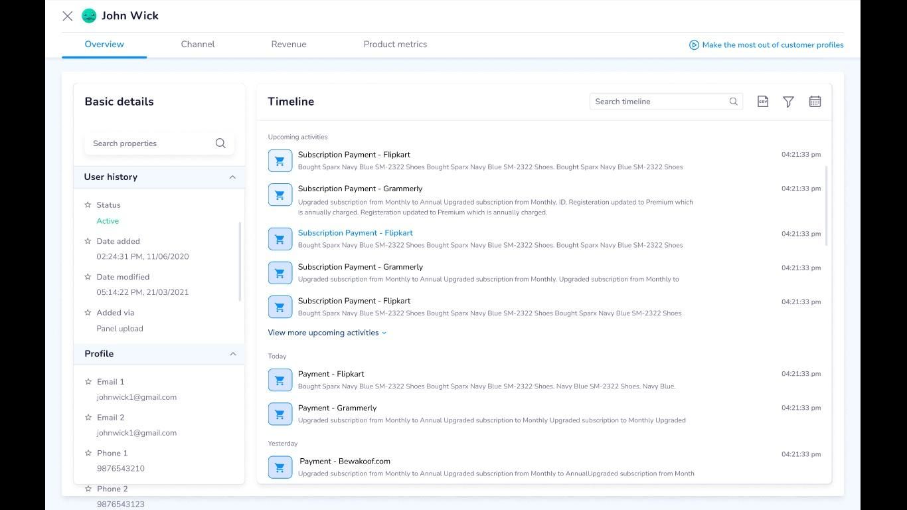Click the 05:14:22 PM, 21/03/2021 date
The image size is (907, 510).
pos(143,292)
